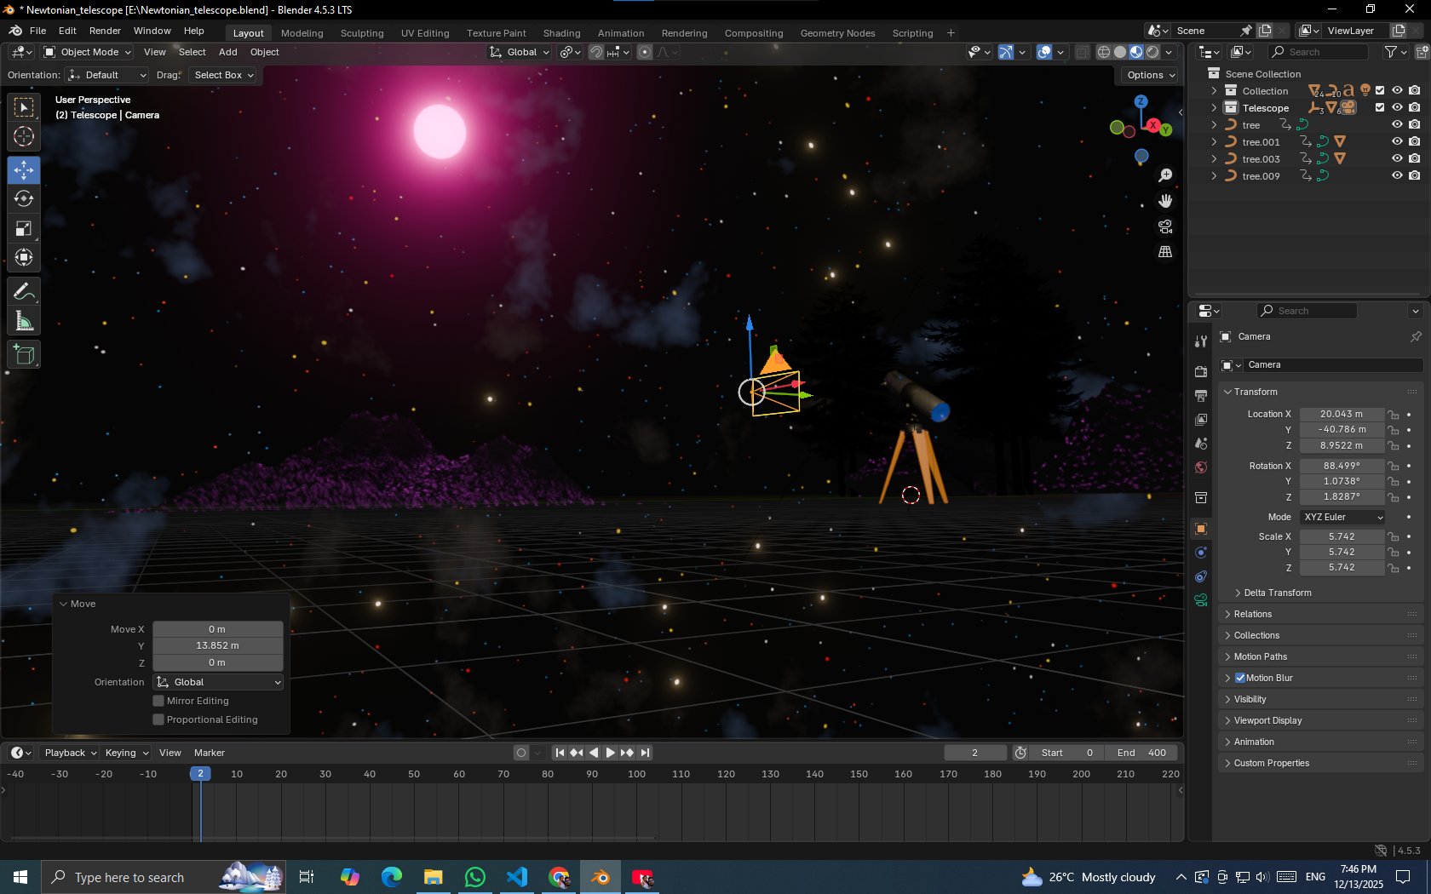Enable Mirror Editing in the Move panel
1431x894 pixels.
pos(158,701)
